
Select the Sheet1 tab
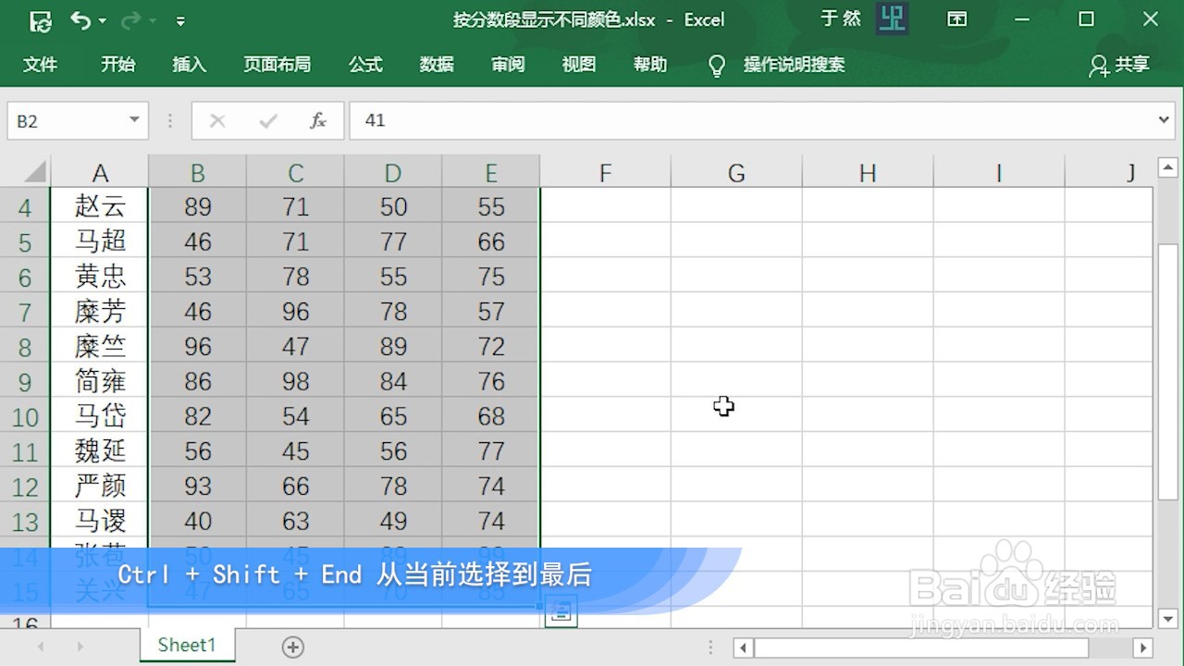click(186, 645)
